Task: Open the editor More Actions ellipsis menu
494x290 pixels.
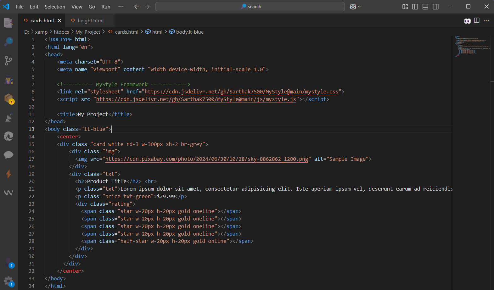Action: pos(487,20)
